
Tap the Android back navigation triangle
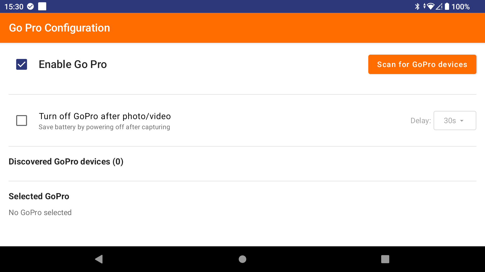tap(99, 259)
